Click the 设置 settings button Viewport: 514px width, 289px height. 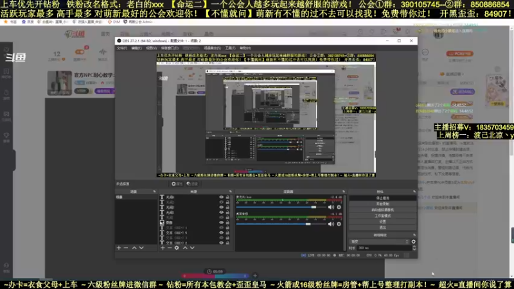point(382,222)
